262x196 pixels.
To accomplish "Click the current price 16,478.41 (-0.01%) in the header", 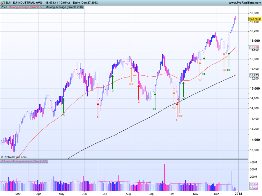I will pos(57,3).
